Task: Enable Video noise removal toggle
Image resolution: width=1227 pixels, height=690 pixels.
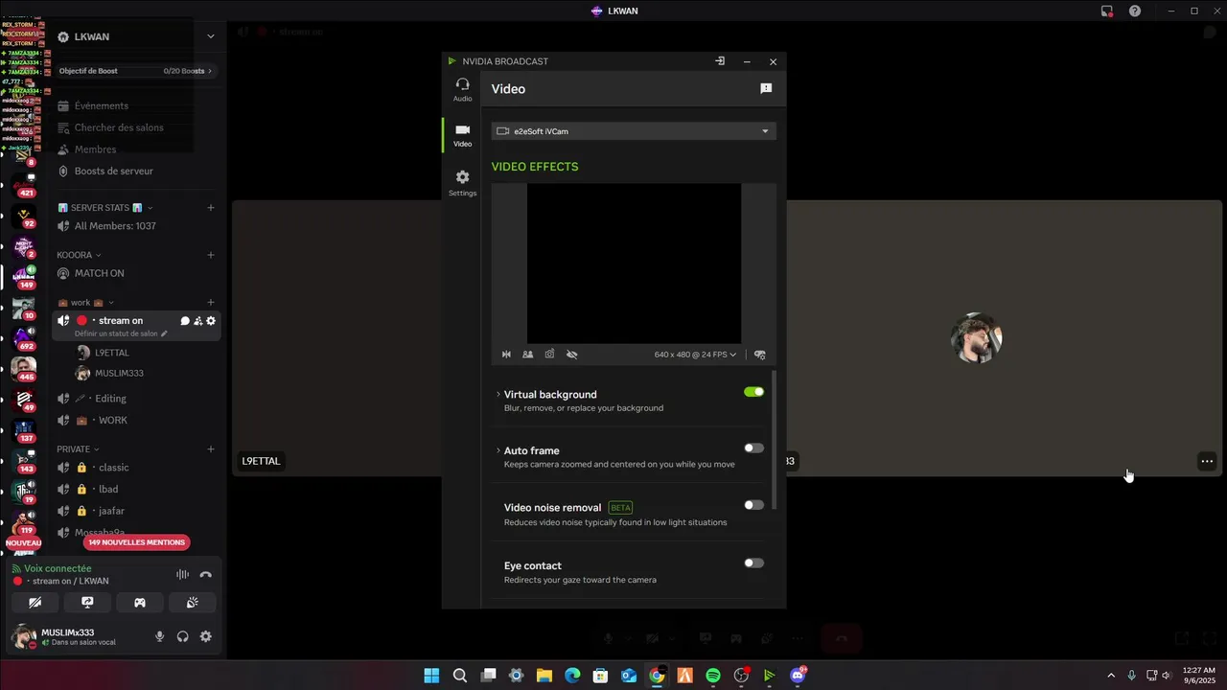Action: tap(754, 505)
